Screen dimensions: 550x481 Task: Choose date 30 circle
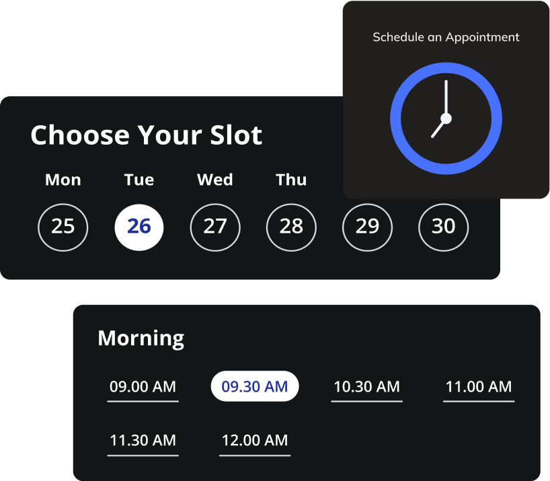443,226
